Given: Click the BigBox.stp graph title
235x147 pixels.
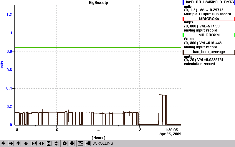Looking at the screenshot, I should pos(98,3).
